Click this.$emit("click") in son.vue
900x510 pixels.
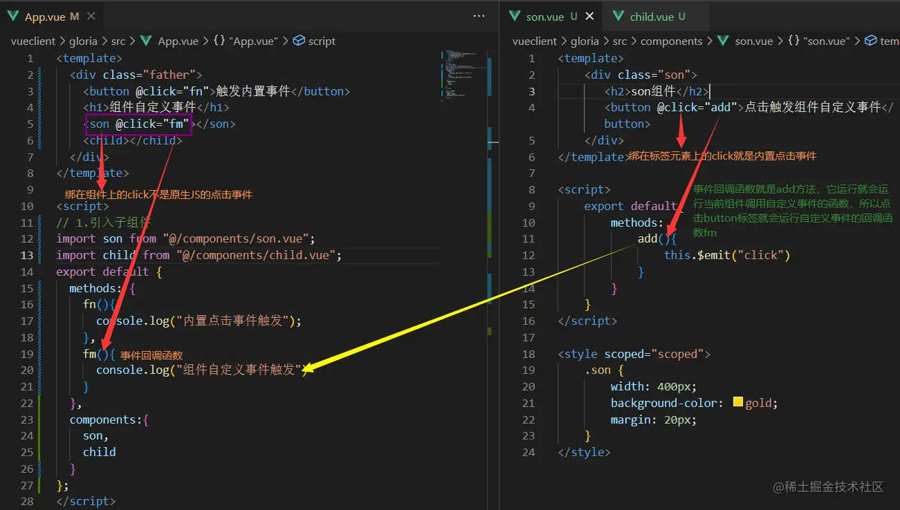727,255
